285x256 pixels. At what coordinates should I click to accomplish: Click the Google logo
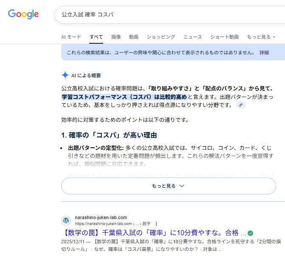click(x=23, y=14)
